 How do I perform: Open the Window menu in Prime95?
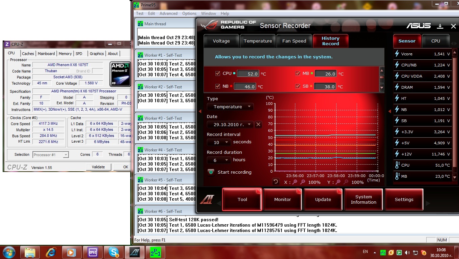[209, 13]
